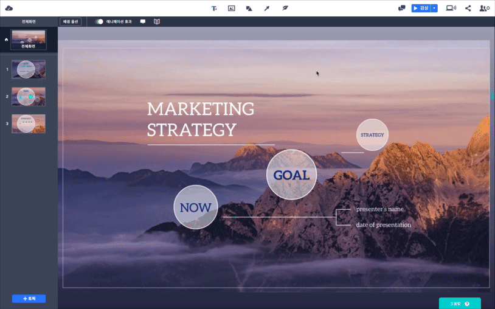Image resolution: width=495 pixels, height=309 pixels.
Task: Open the comments chat icon
Action: 401,8
